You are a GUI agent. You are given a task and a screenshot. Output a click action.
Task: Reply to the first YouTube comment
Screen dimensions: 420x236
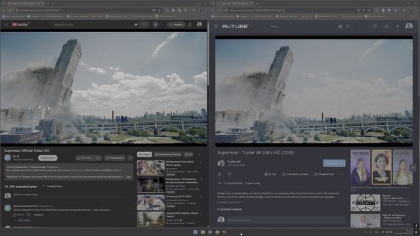(x=38, y=214)
